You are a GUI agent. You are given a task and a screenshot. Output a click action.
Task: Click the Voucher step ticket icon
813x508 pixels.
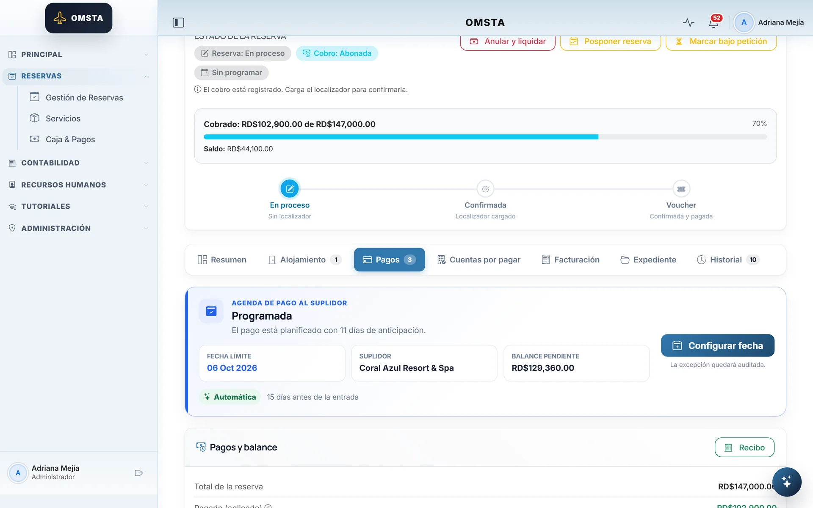[681, 189]
